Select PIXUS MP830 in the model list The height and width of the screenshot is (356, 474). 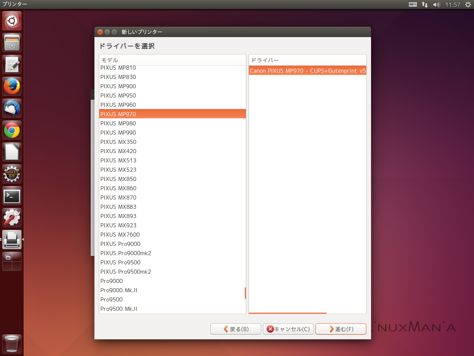pyautogui.click(x=173, y=77)
